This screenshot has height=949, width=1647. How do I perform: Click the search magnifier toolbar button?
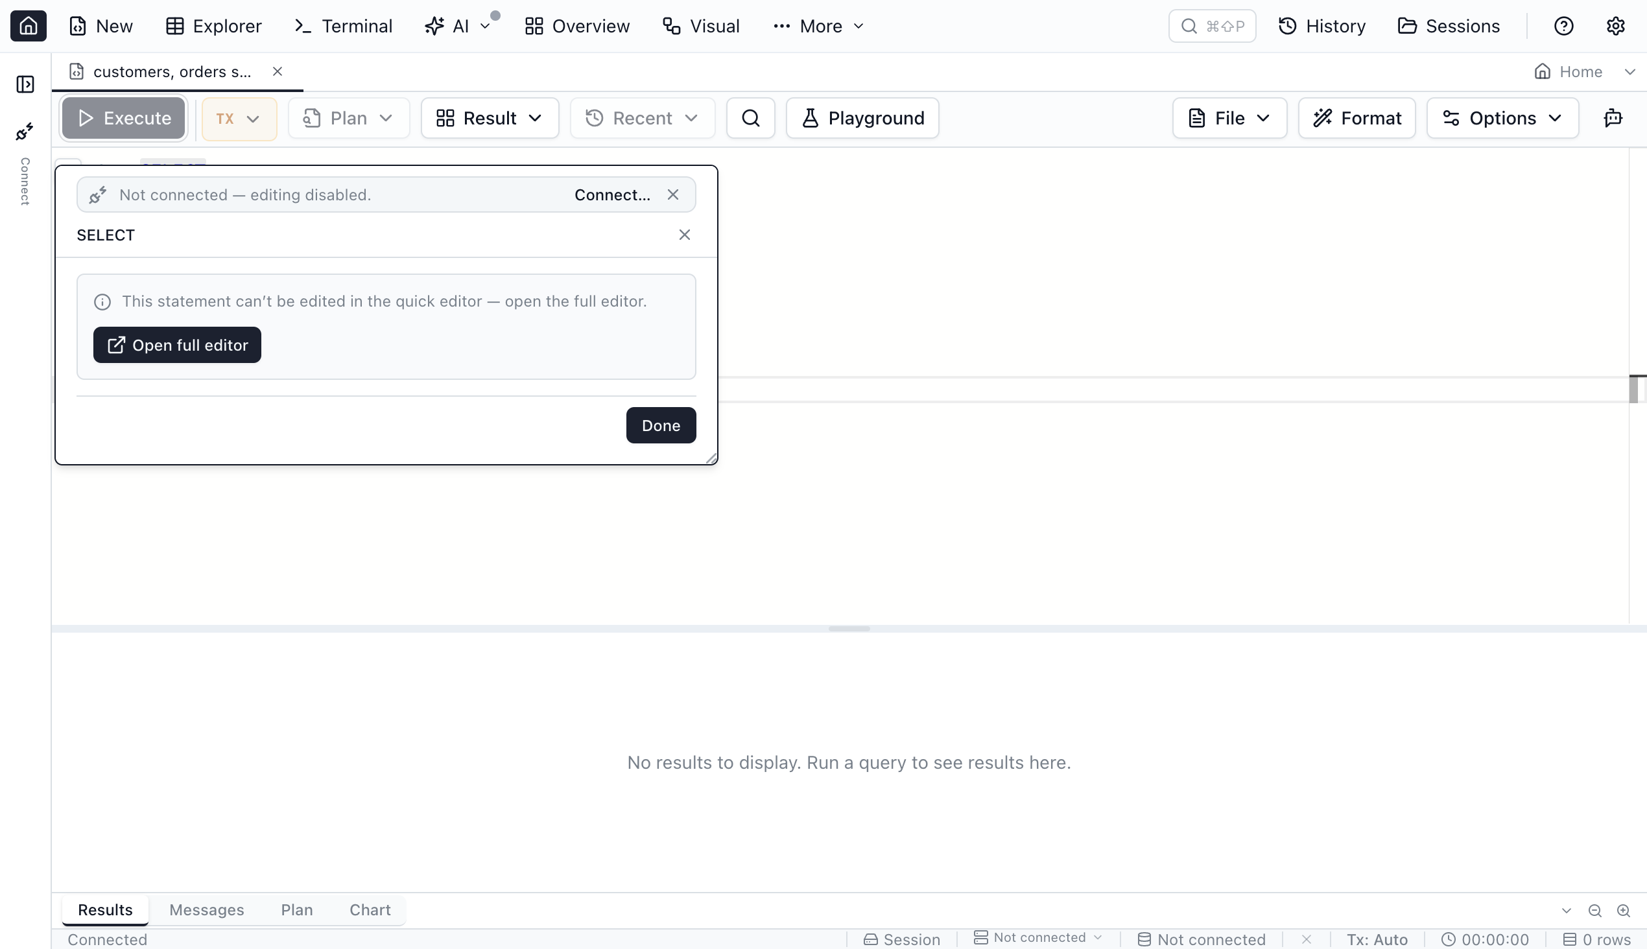pos(750,118)
